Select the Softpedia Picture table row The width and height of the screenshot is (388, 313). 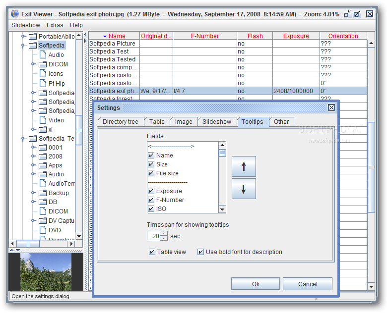click(x=228, y=44)
